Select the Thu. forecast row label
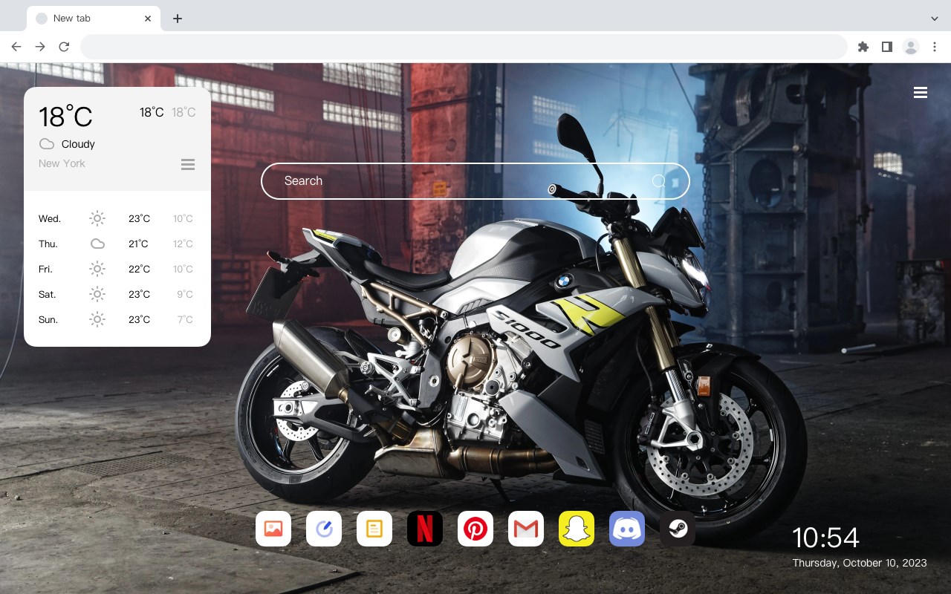This screenshot has width=951, height=594. (x=48, y=244)
